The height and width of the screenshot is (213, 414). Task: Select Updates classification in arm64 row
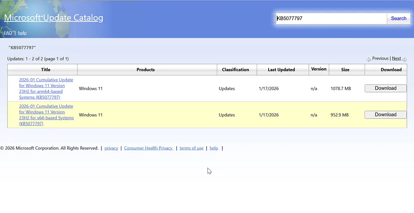point(226,88)
